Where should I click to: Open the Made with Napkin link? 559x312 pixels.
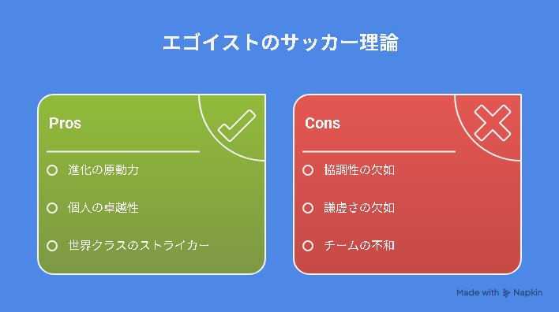click(500, 293)
